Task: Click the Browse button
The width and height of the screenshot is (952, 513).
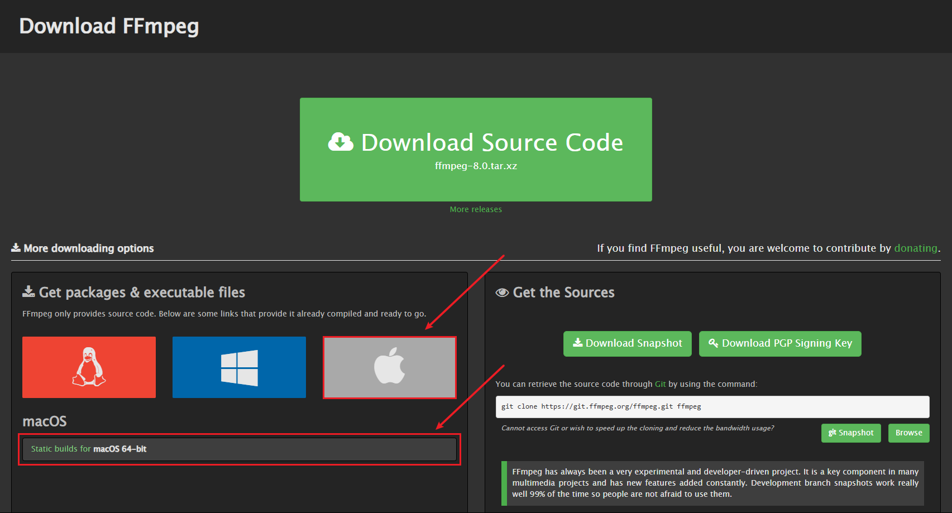Action: [x=908, y=433]
